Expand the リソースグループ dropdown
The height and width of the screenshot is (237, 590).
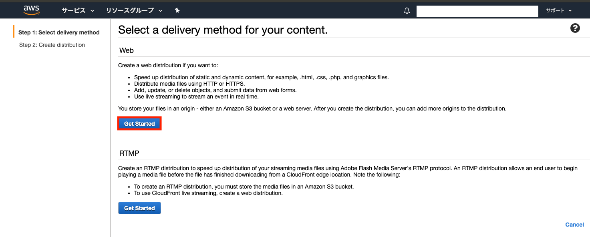[x=134, y=11]
